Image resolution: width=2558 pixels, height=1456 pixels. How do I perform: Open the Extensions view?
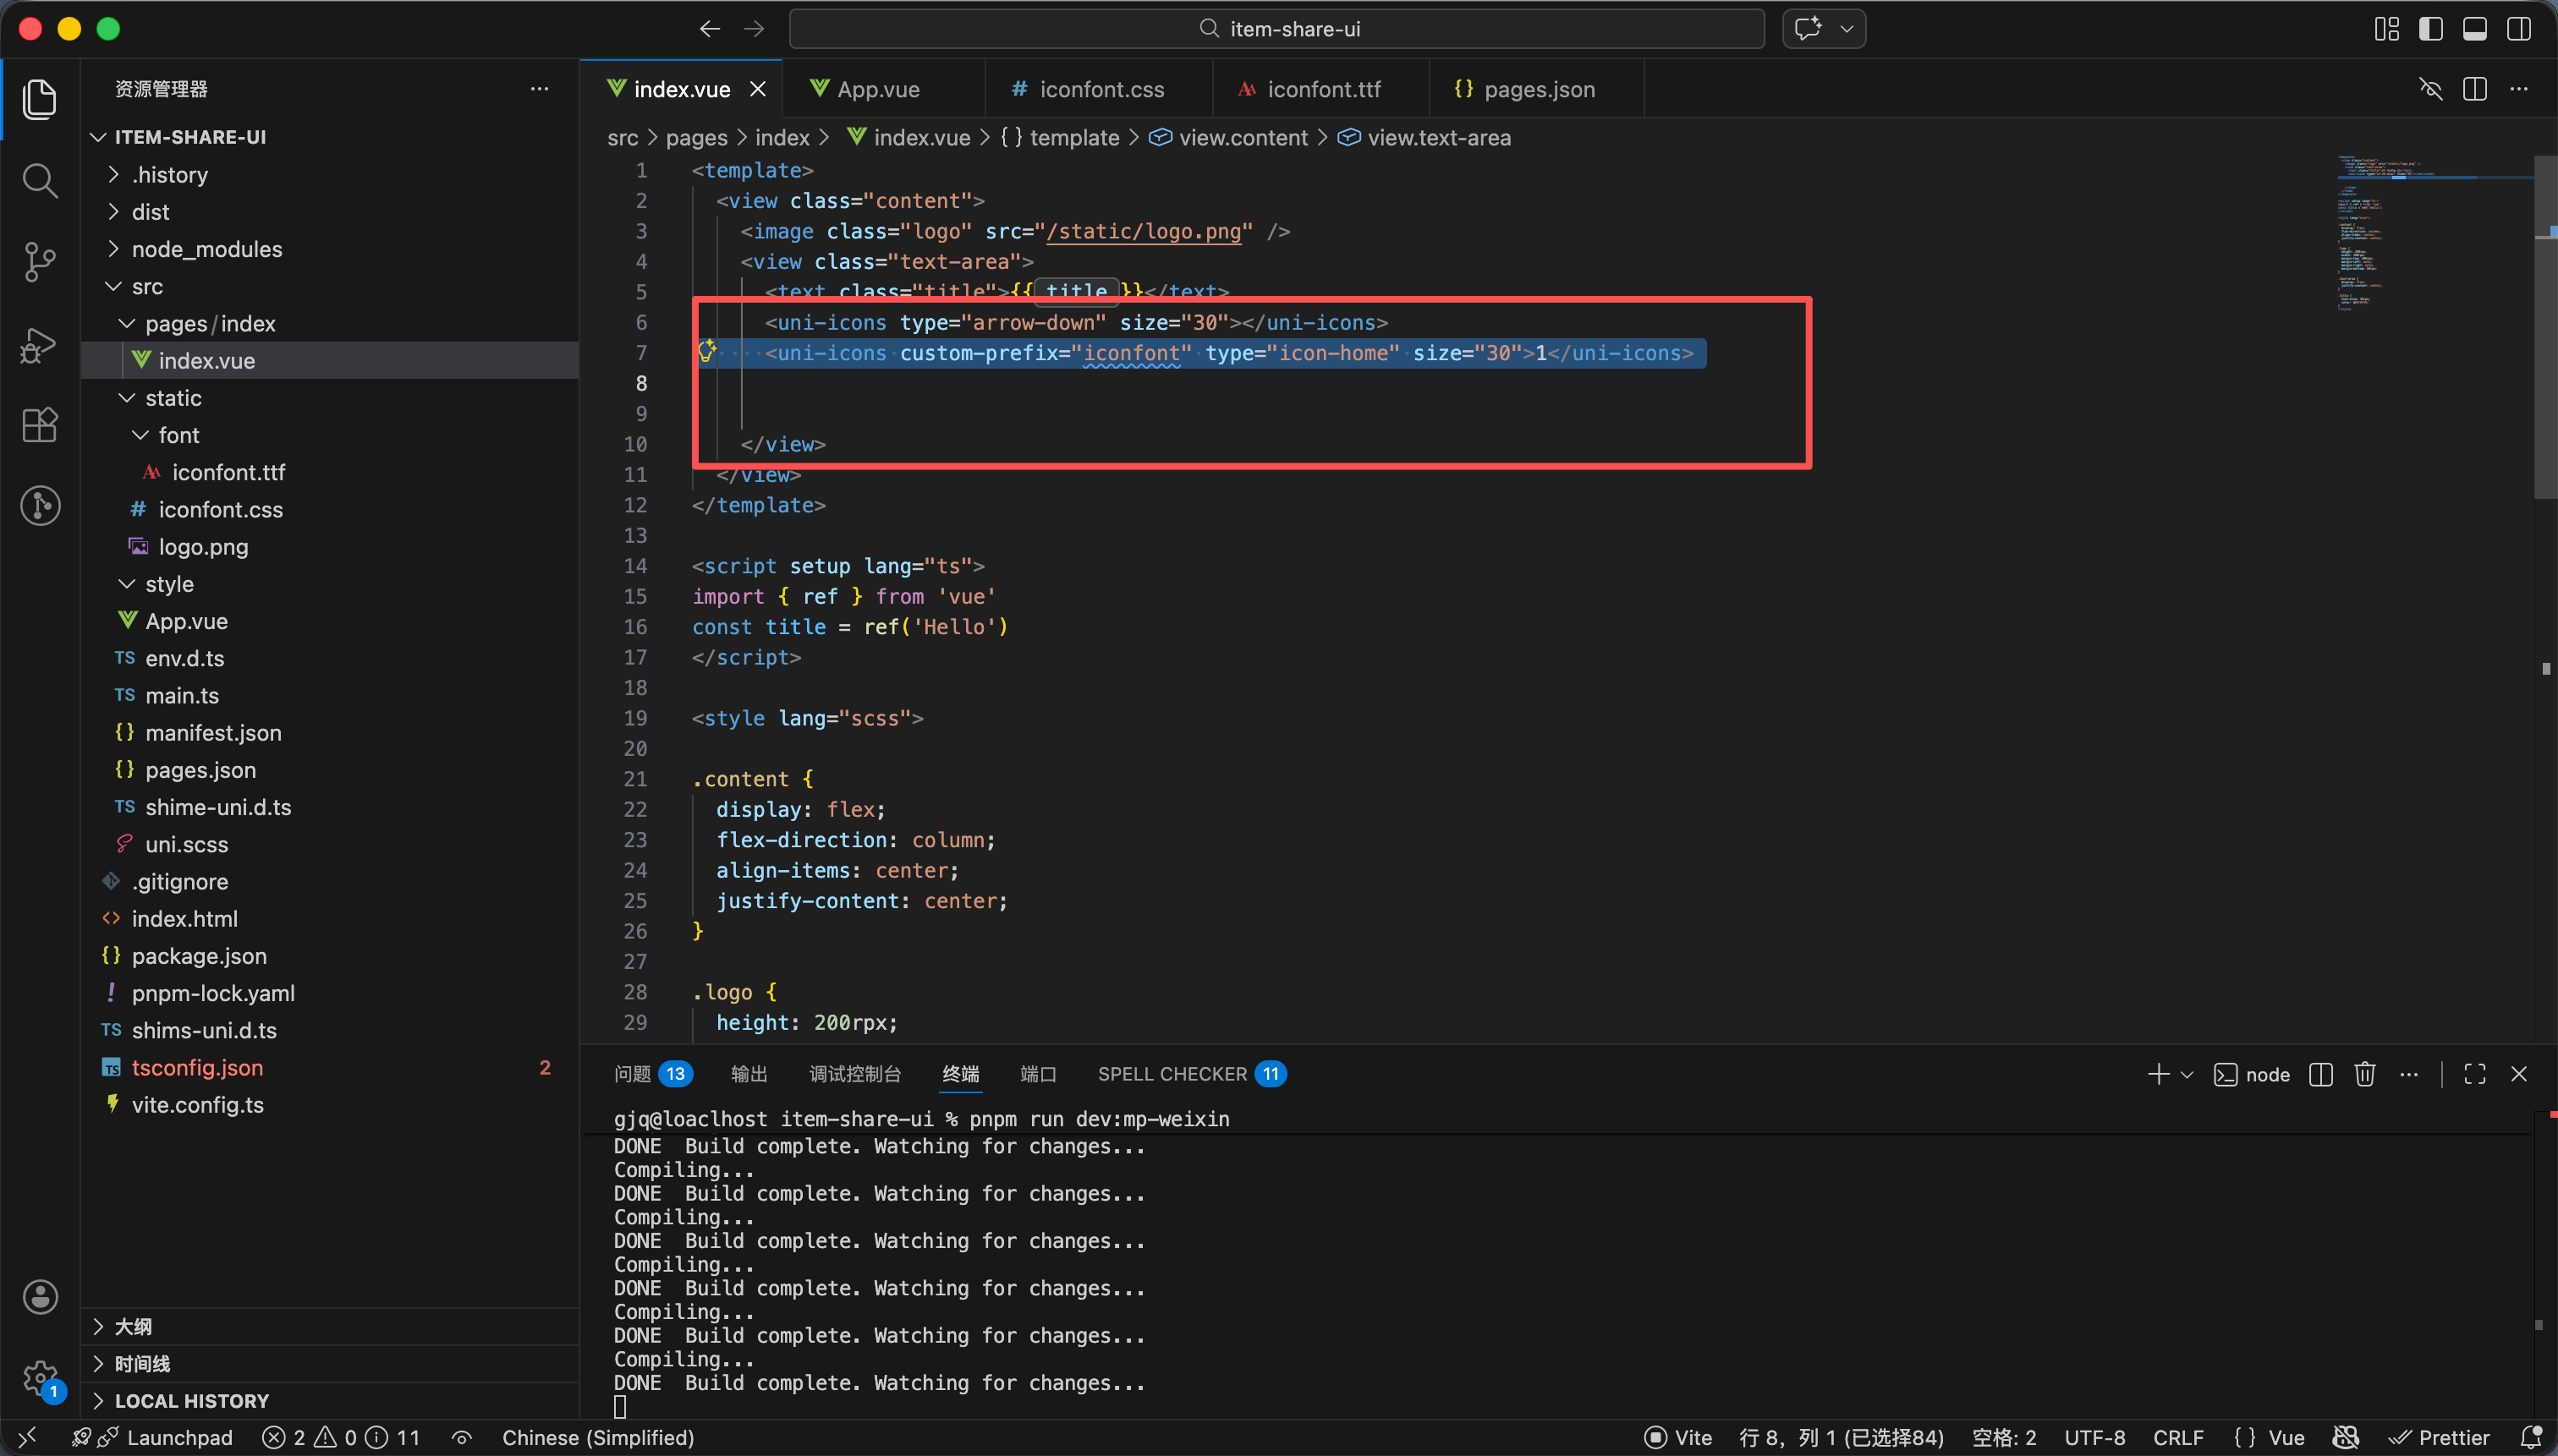tap(40, 425)
